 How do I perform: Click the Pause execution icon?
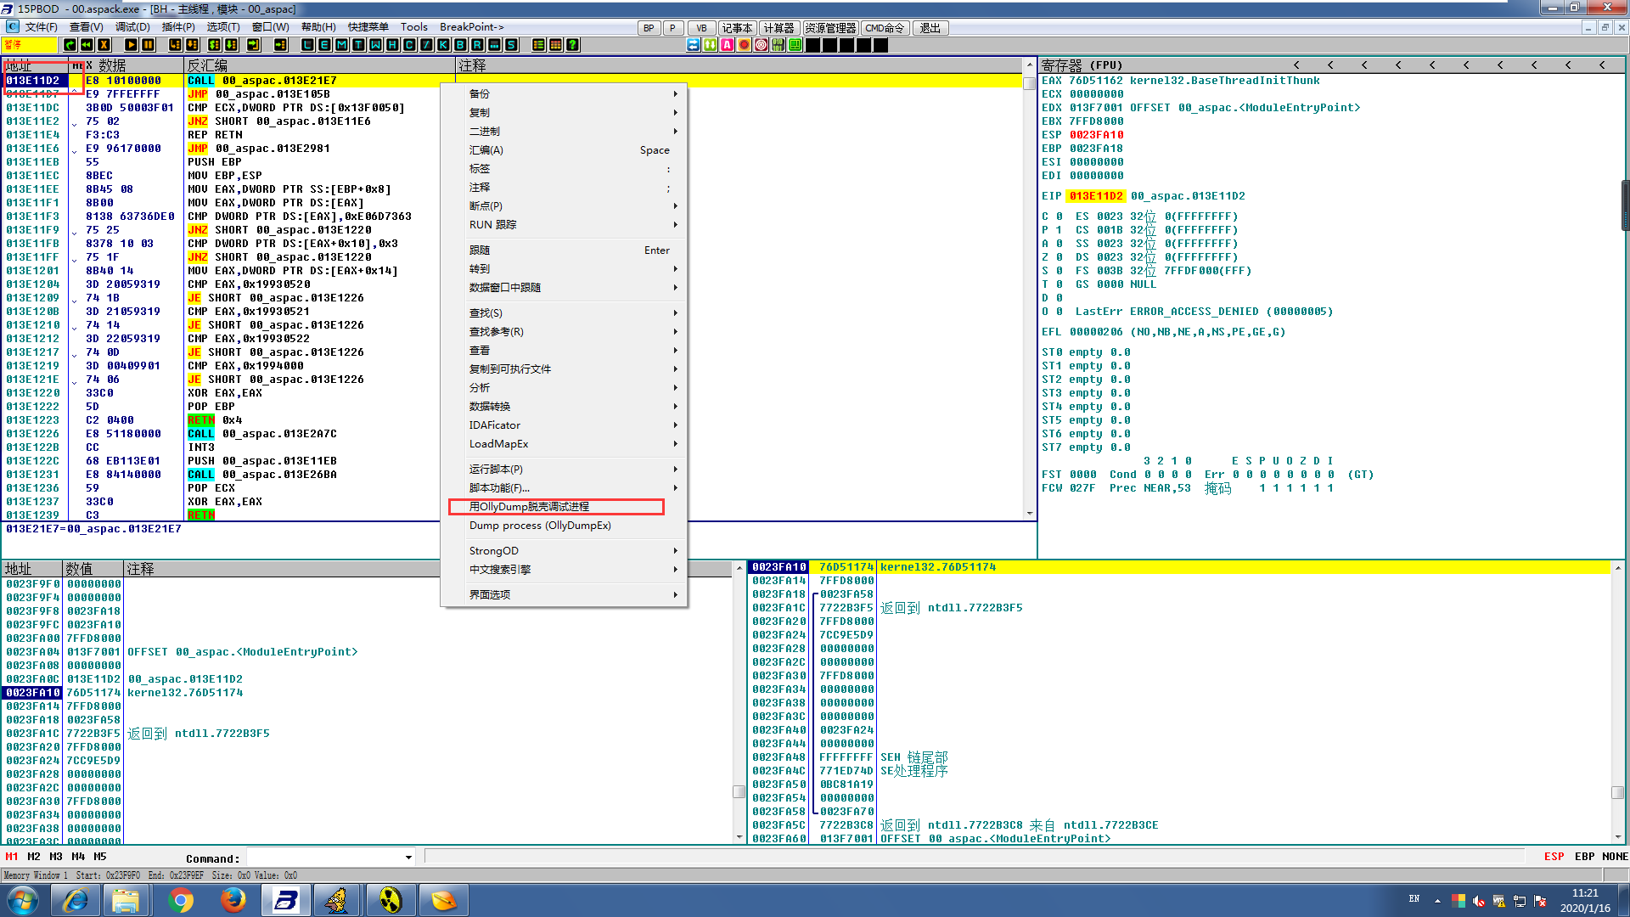coord(148,45)
